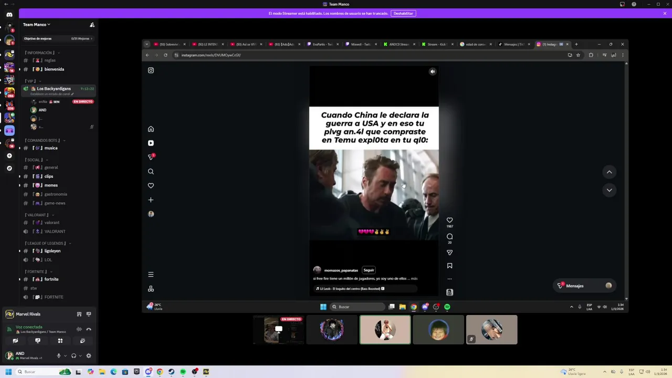Select the EN DIRECTO stream thumbnail tile
This screenshot has height=378, width=672.
point(278,330)
